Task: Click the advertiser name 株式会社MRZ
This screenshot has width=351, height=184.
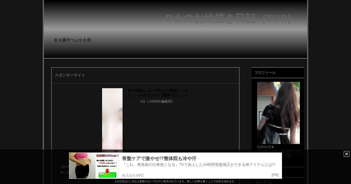Action: coord(133,176)
